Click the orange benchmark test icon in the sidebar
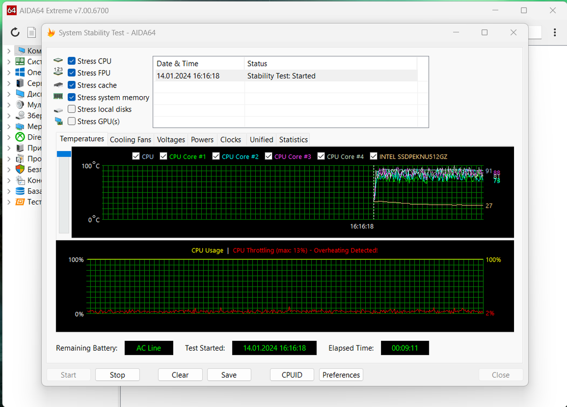This screenshot has height=407, width=567. click(x=20, y=202)
